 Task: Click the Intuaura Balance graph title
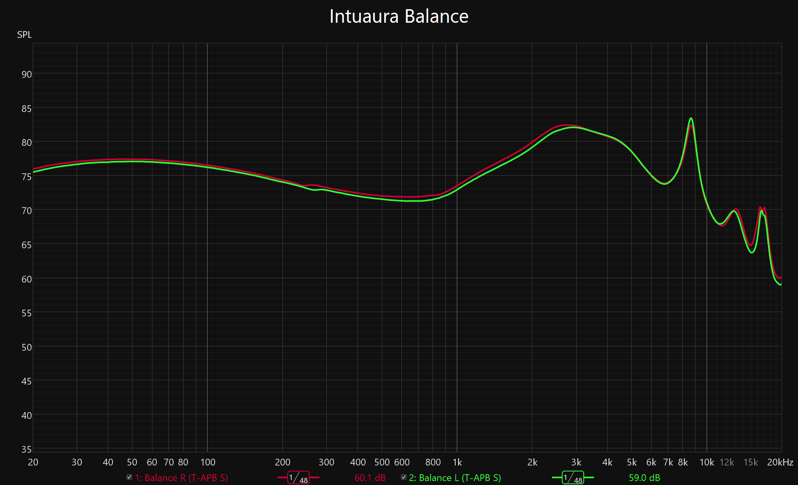pyautogui.click(x=399, y=17)
